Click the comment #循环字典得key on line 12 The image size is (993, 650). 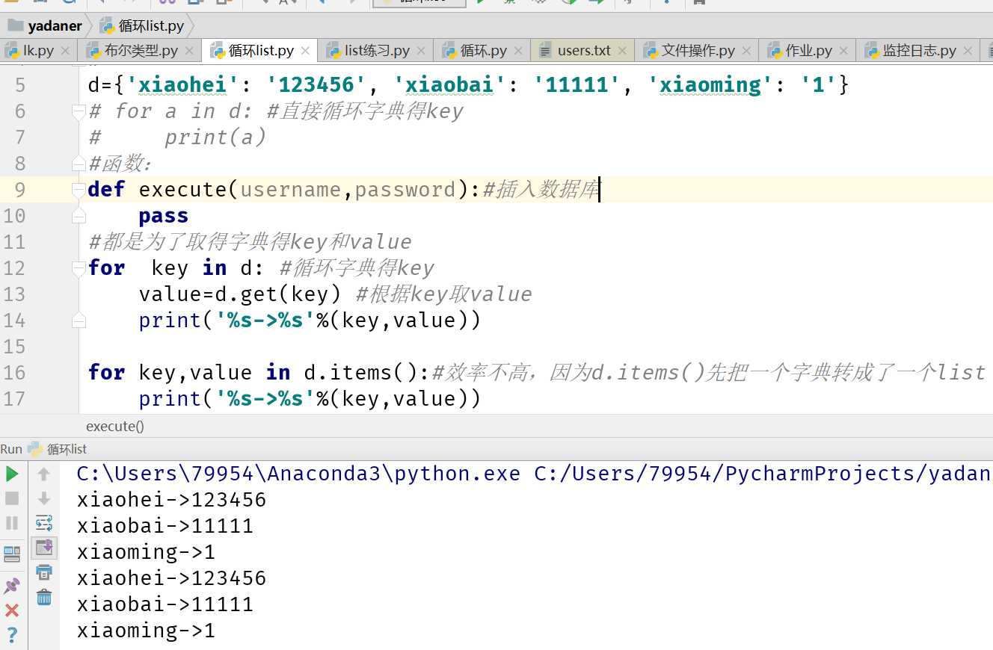(x=357, y=268)
